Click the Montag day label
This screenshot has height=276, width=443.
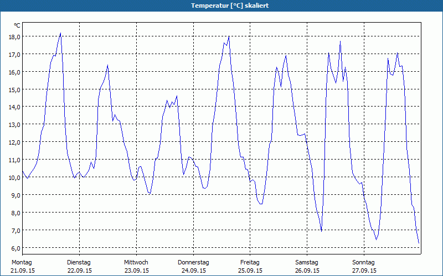(22, 263)
